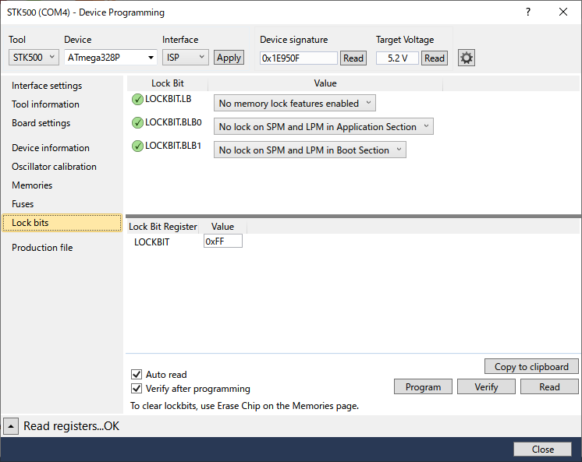Open the LOCKBIT.LB value dropdown
Image resolution: width=582 pixels, height=462 pixels.
pos(295,103)
